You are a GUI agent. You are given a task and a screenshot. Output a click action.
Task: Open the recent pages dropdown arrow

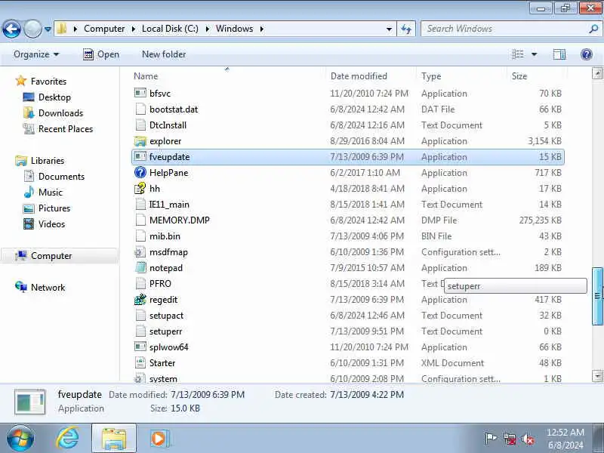(x=48, y=29)
